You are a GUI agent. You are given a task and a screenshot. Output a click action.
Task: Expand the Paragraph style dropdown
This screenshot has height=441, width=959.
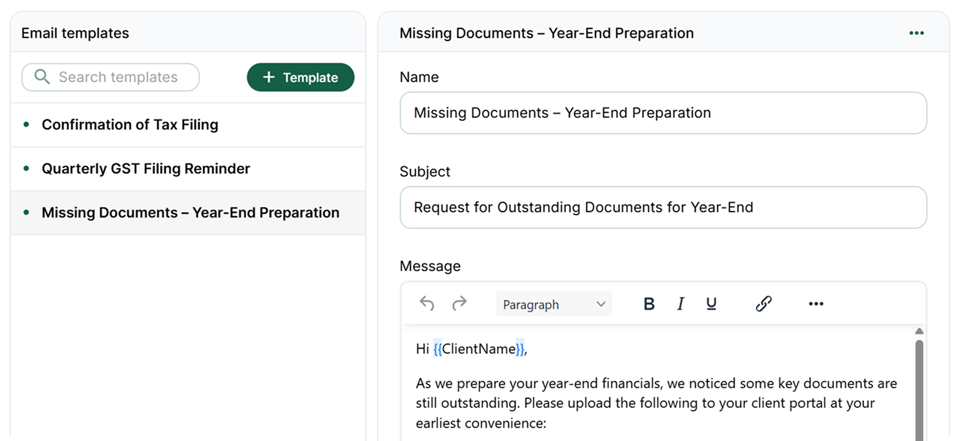click(x=553, y=304)
